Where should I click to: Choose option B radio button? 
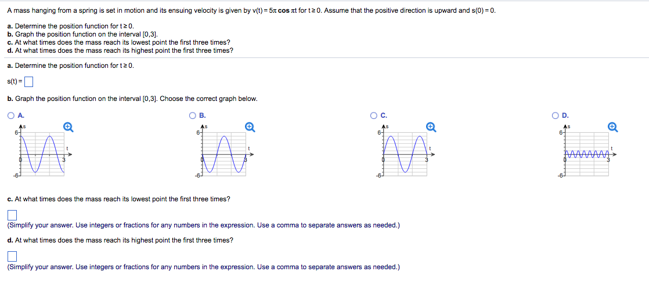pos(193,115)
